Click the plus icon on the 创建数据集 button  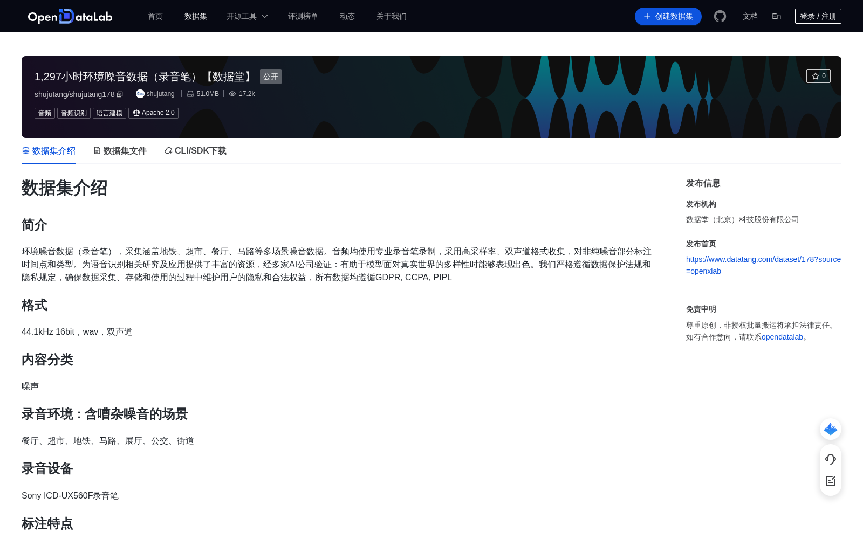[647, 16]
